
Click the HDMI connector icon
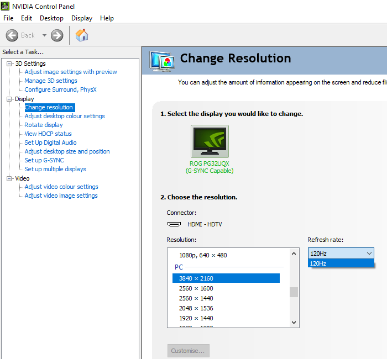click(174, 224)
